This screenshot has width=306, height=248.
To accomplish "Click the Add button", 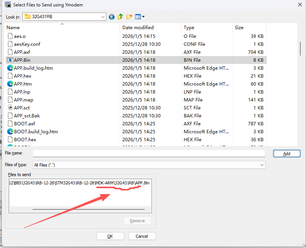I will (287, 154).
